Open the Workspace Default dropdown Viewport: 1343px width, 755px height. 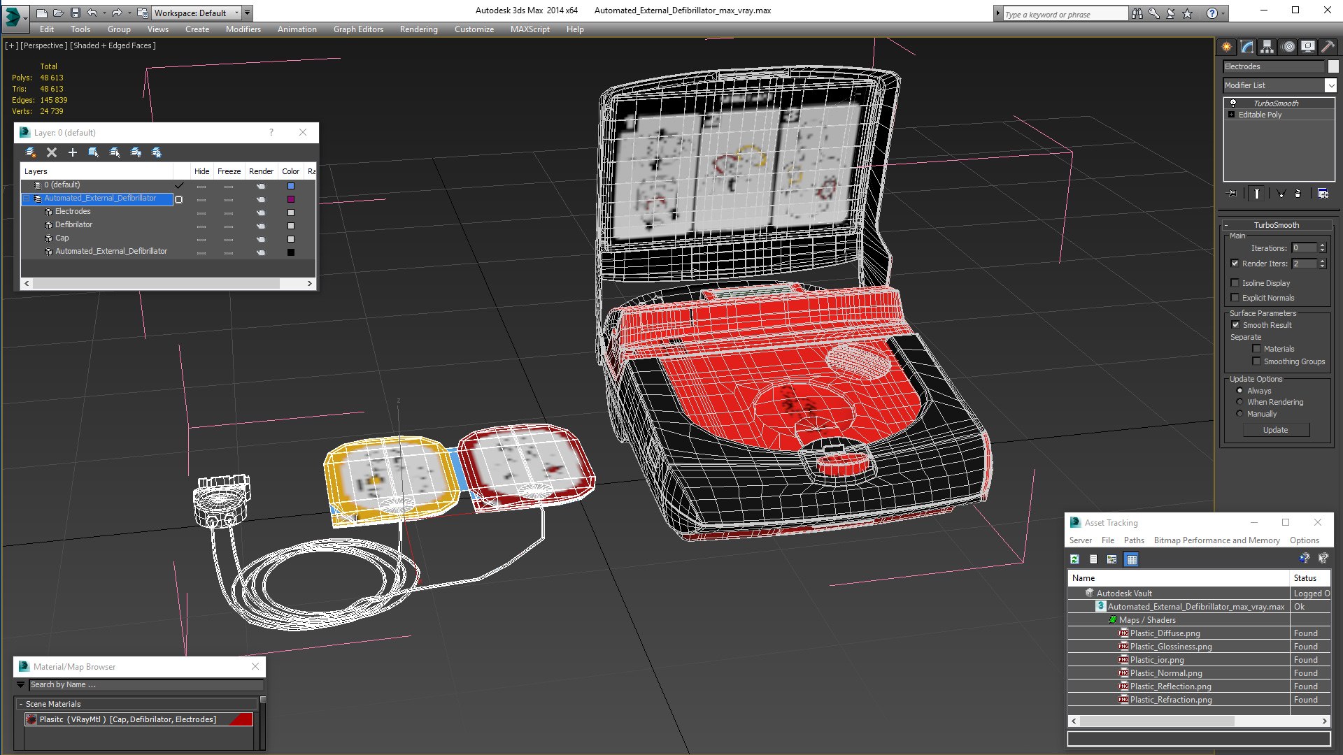197,13
